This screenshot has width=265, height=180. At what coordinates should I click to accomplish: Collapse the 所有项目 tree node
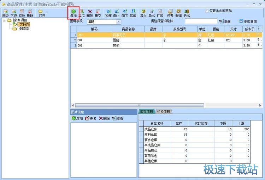pos(4,20)
